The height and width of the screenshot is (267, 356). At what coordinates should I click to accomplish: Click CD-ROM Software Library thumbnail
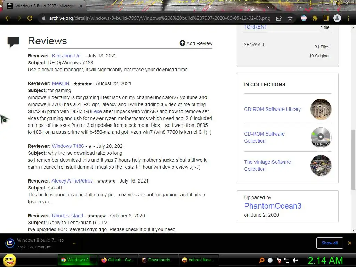(x=321, y=109)
